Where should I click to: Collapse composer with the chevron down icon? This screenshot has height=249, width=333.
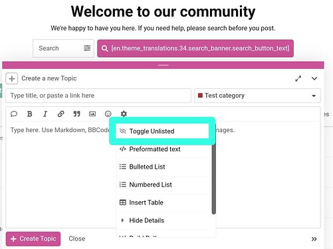coord(314,78)
